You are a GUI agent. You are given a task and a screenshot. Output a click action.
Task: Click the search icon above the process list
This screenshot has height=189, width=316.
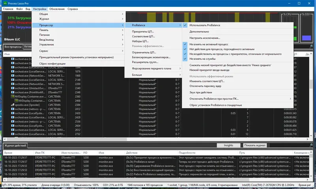311,47
